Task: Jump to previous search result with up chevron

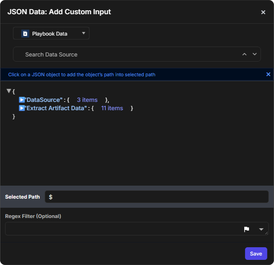Action: tap(244, 54)
